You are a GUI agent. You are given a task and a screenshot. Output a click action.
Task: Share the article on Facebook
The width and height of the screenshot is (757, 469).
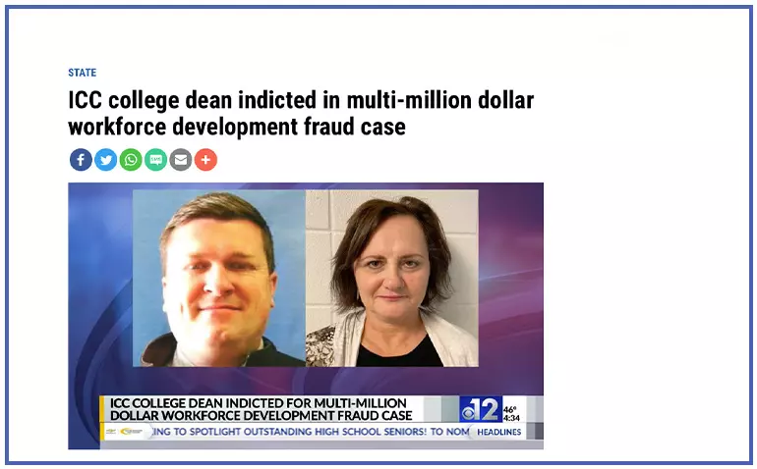click(x=81, y=160)
